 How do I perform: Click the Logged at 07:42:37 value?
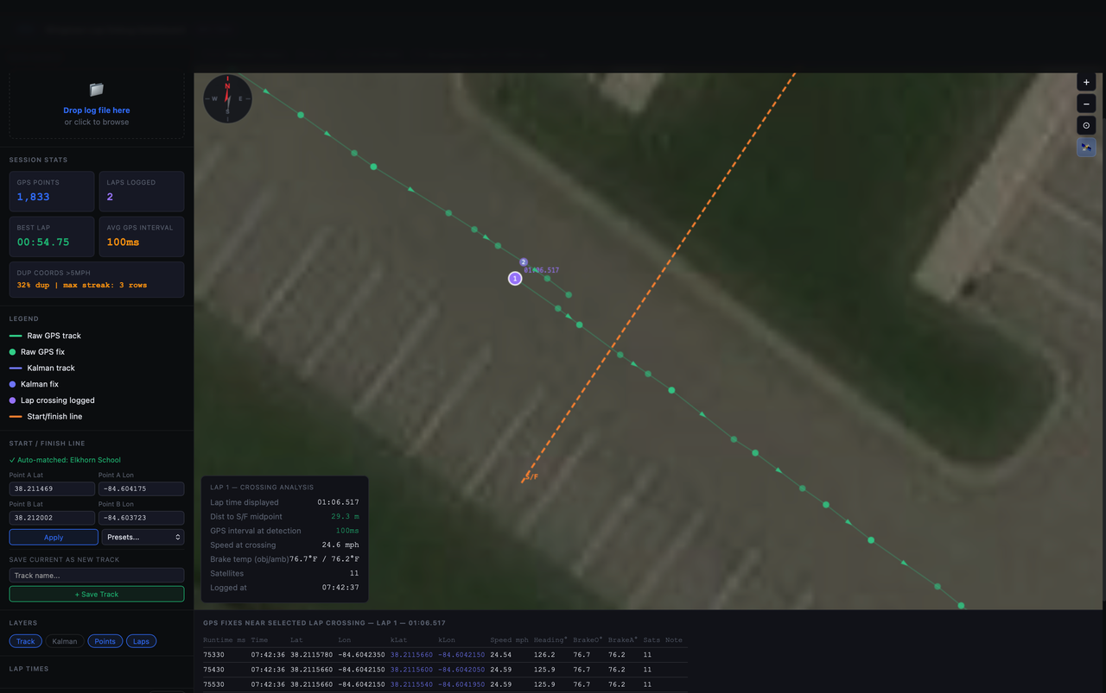[340, 588]
